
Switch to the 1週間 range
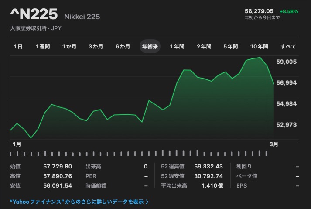tap(43, 46)
